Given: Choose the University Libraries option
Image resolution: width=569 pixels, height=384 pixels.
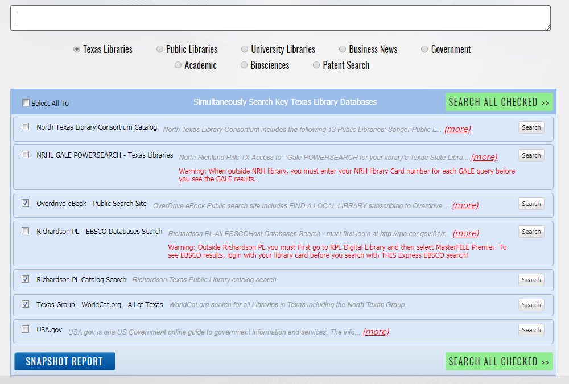Looking at the screenshot, I should click(x=245, y=49).
